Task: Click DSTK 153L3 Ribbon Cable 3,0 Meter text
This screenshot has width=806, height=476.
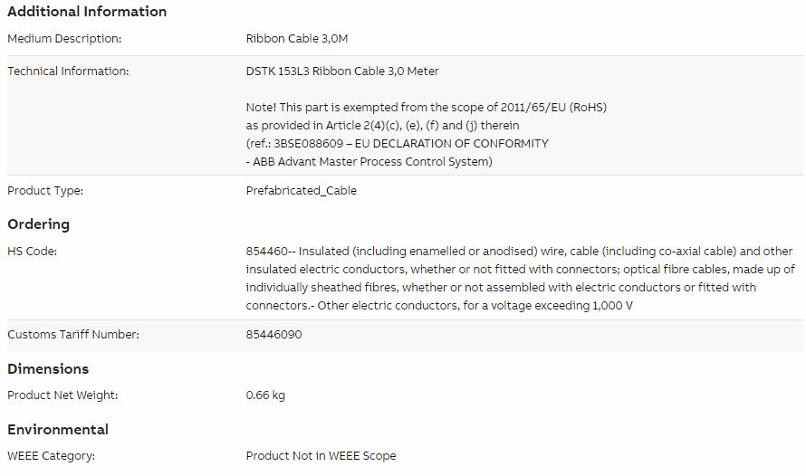Action: (342, 71)
